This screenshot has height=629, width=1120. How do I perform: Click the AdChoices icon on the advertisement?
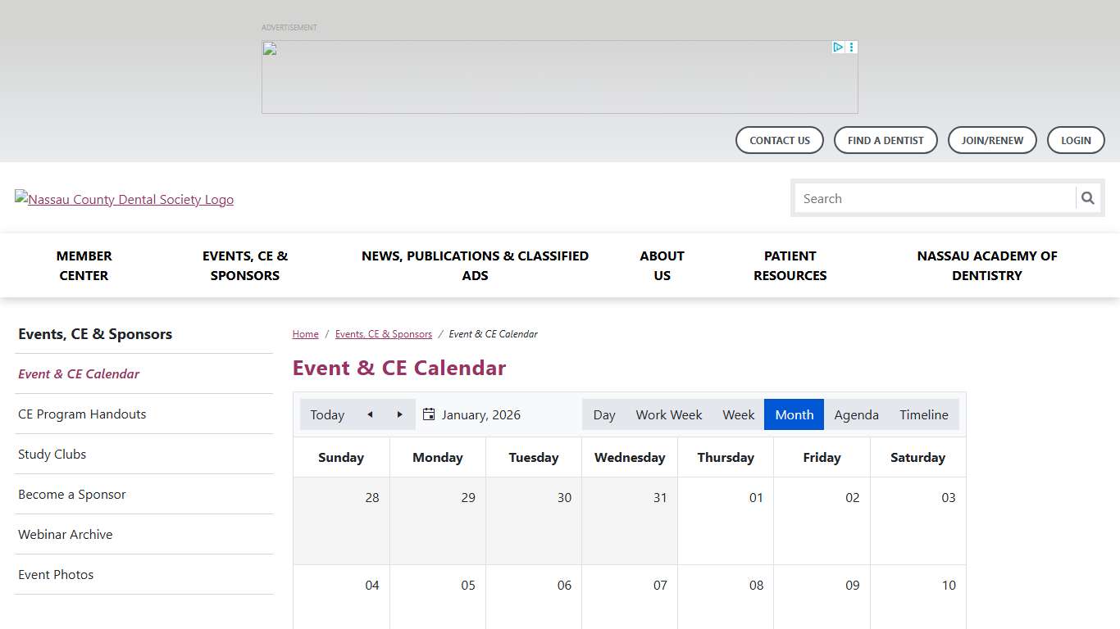[837, 47]
